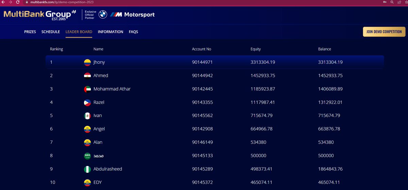Open the saved passwords key icon
Viewport: 408px width, 190px height.
[x=385, y=2]
